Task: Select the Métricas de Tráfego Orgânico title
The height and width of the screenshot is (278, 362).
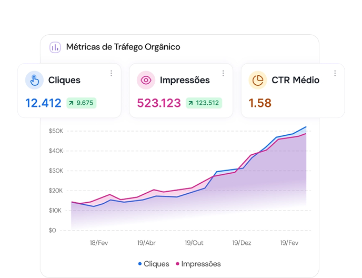Action: [123, 47]
